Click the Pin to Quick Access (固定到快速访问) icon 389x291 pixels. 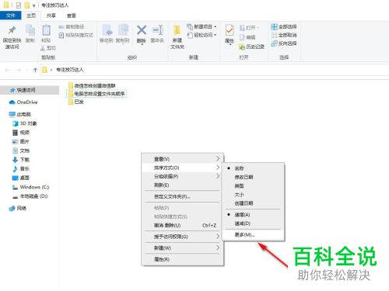pyautogui.click(x=12, y=30)
